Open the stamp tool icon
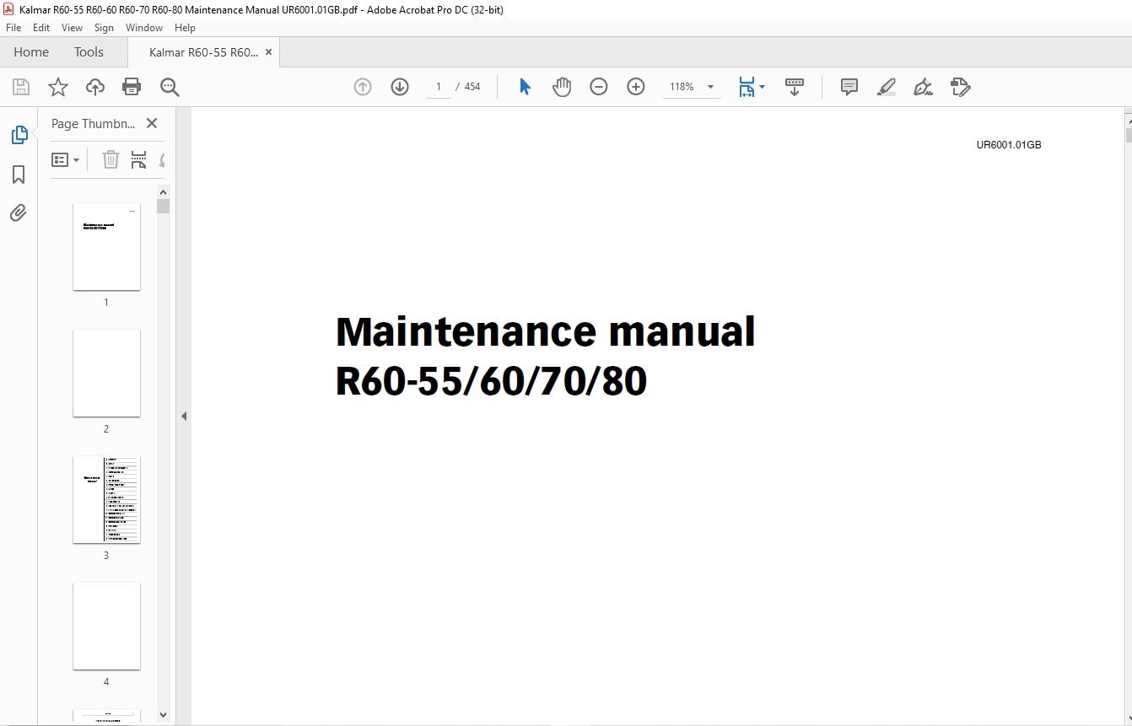 click(960, 87)
